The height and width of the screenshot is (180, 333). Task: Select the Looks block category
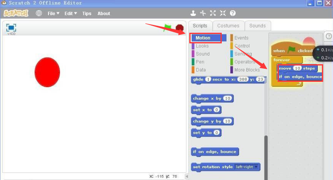(200, 46)
